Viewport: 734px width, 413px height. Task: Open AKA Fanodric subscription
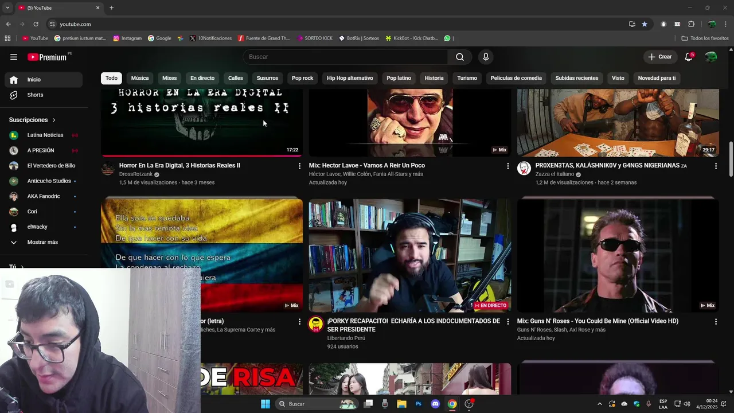pyautogui.click(x=43, y=196)
